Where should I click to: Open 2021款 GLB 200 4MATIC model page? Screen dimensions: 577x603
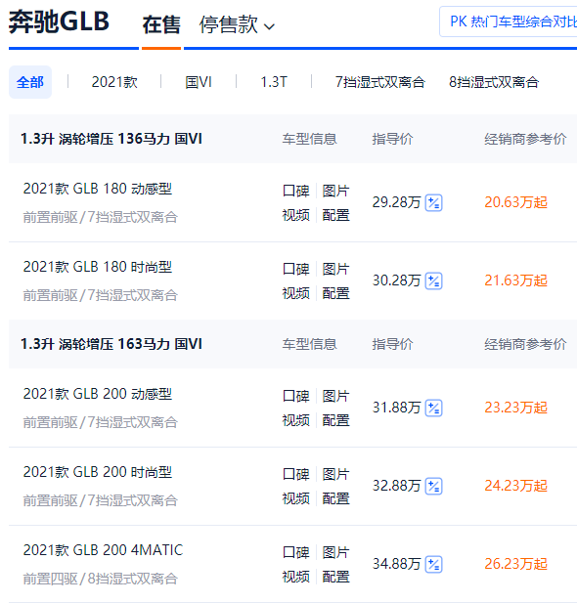point(103,550)
